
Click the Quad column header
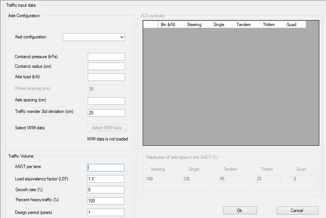295,25
